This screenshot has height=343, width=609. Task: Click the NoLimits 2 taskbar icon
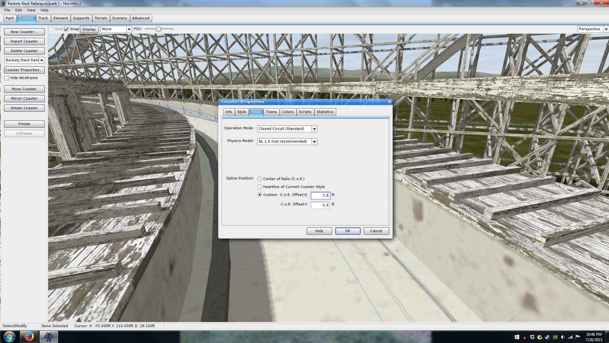point(49,337)
